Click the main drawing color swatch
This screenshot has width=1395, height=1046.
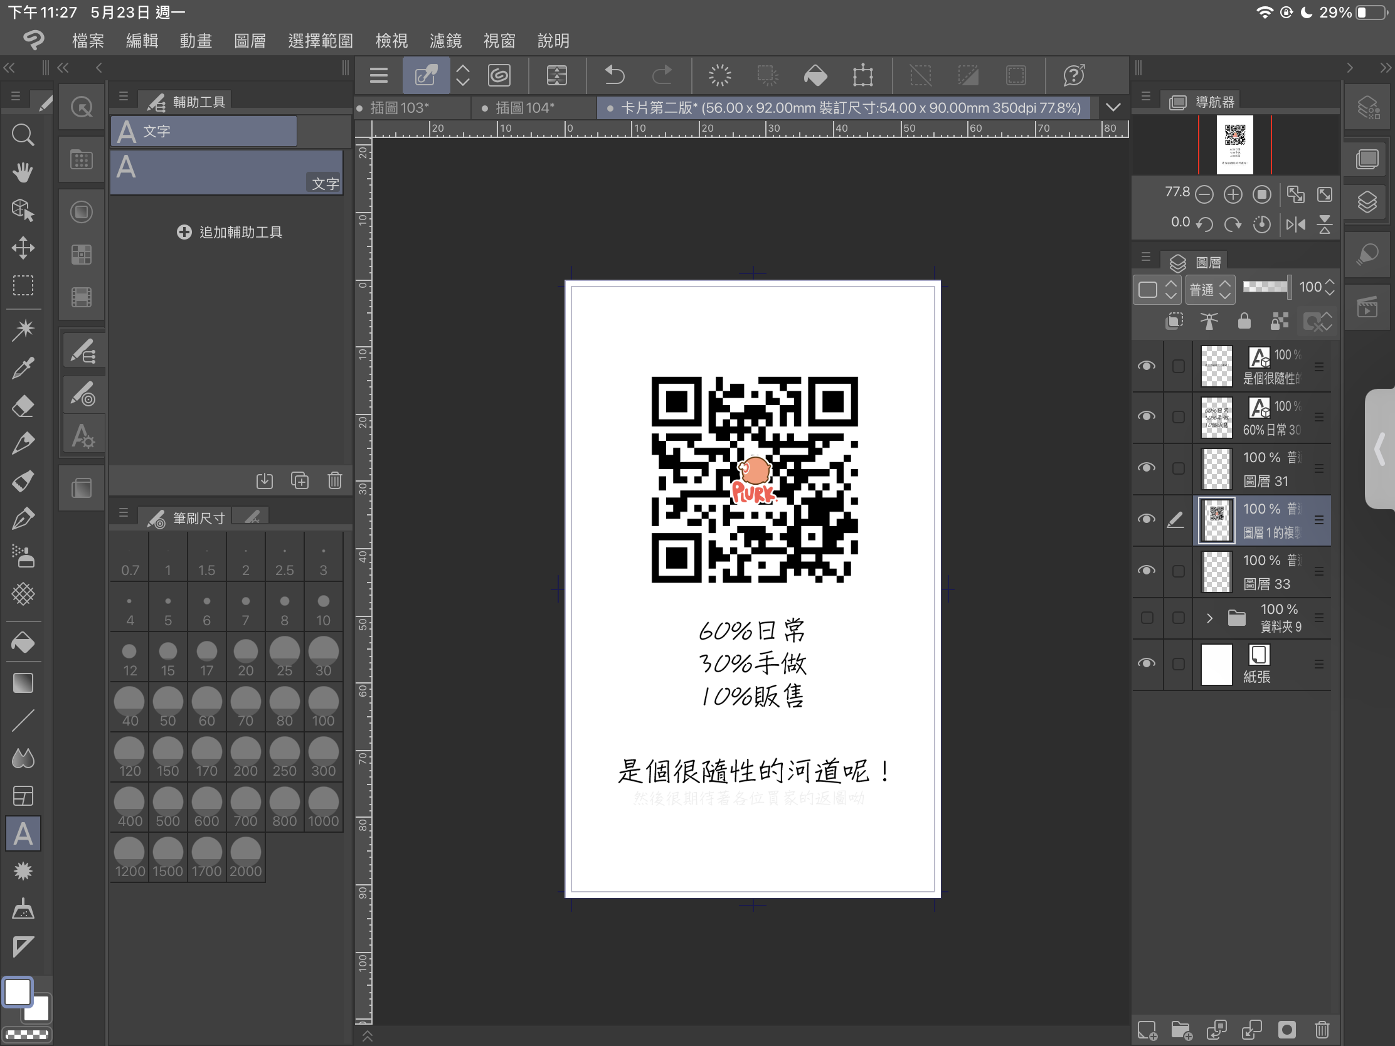pyautogui.click(x=18, y=993)
